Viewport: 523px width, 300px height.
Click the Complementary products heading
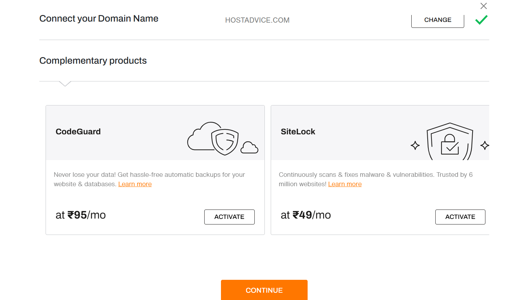[x=93, y=61]
